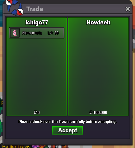This screenshot has height=148, width=135.
Task: Click the check Trade carefully warning text
Action: coord(67,122)
